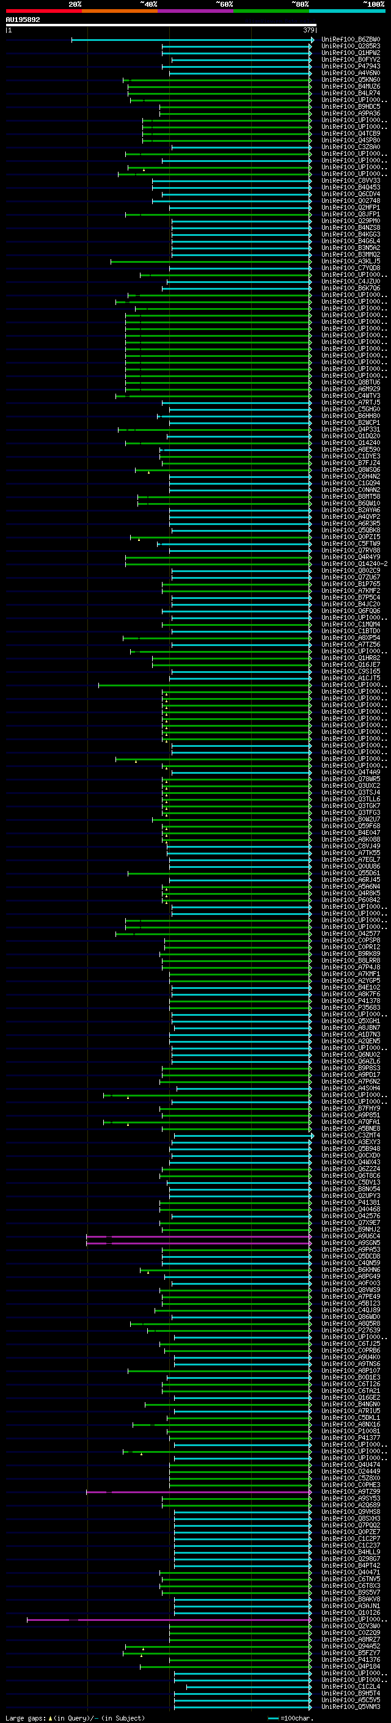Pick the UniRef100_Q14240 entry
This screenshot has height=1723, width=391.
350,443
